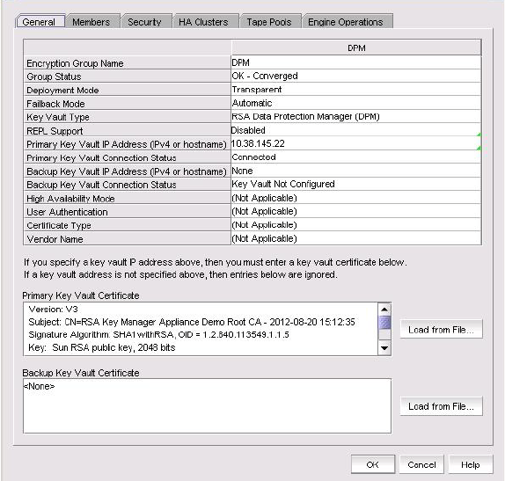505x481 pixels.
Task: Open the Engine Operations tab
Action: coord(347,22)
